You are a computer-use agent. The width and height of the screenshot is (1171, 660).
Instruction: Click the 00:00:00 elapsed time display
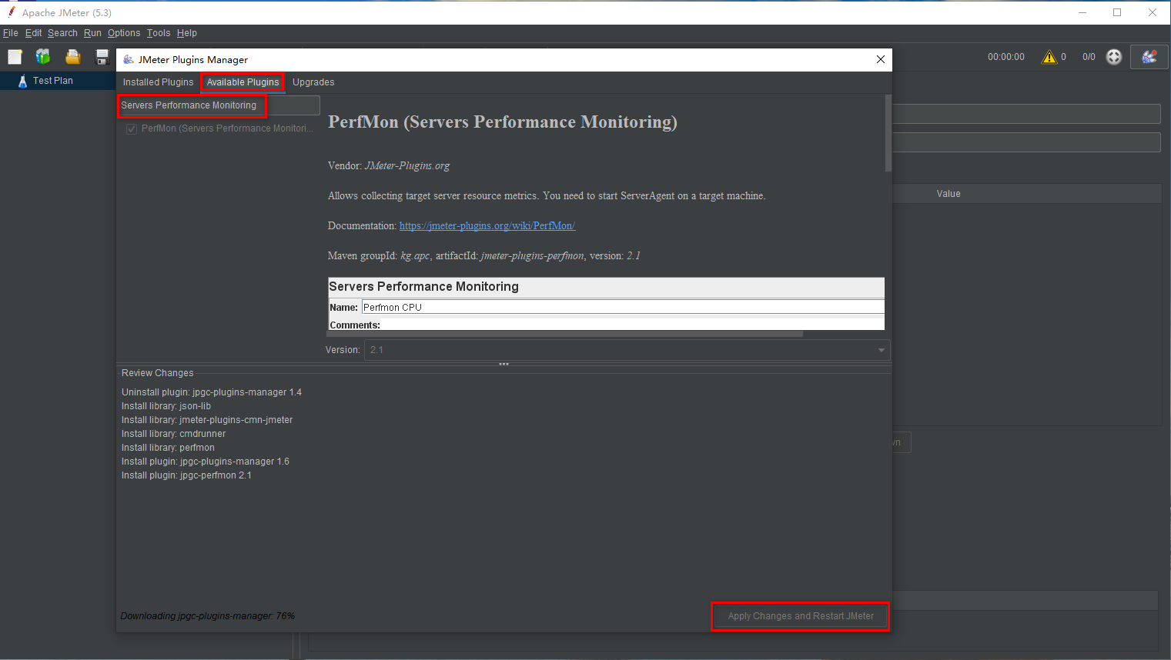(1006, 57)
